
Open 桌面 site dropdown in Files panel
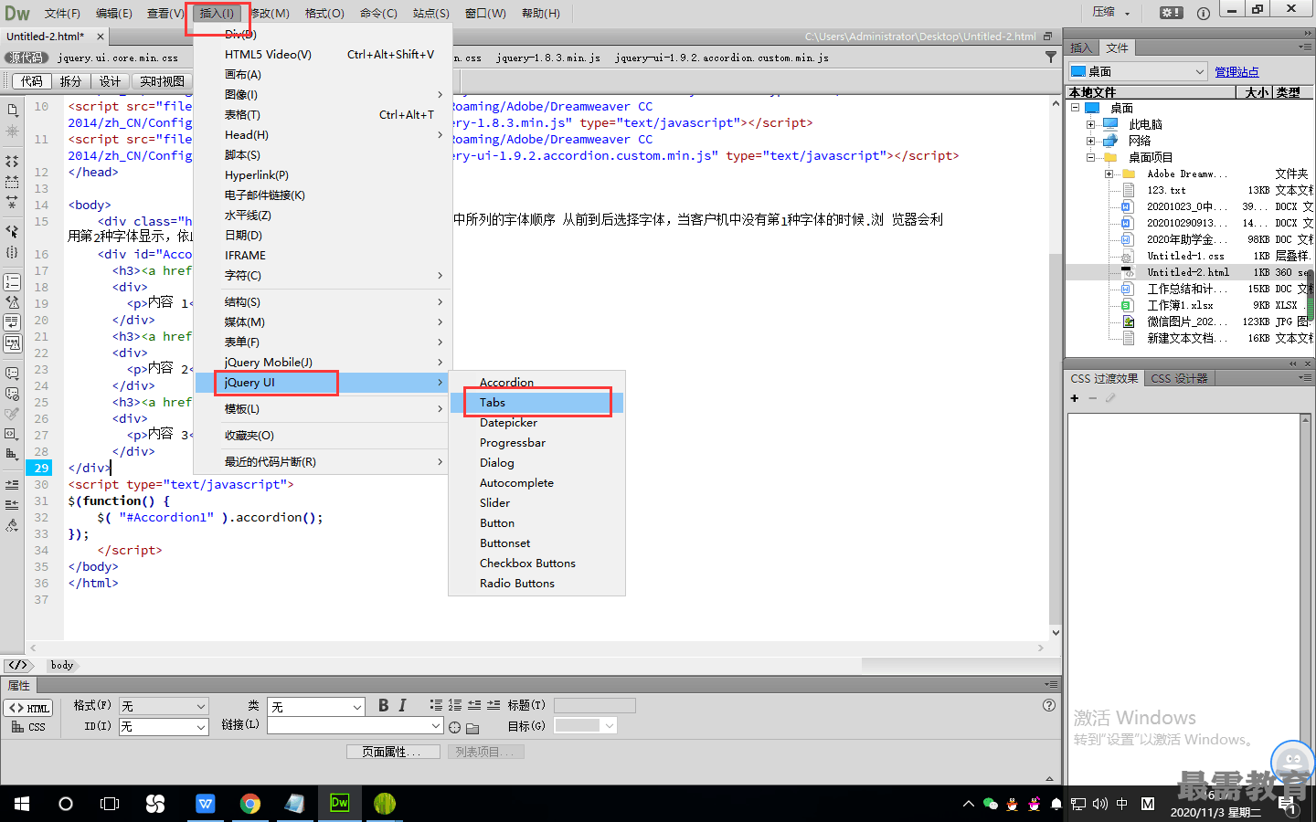[x=1138, y=71]
